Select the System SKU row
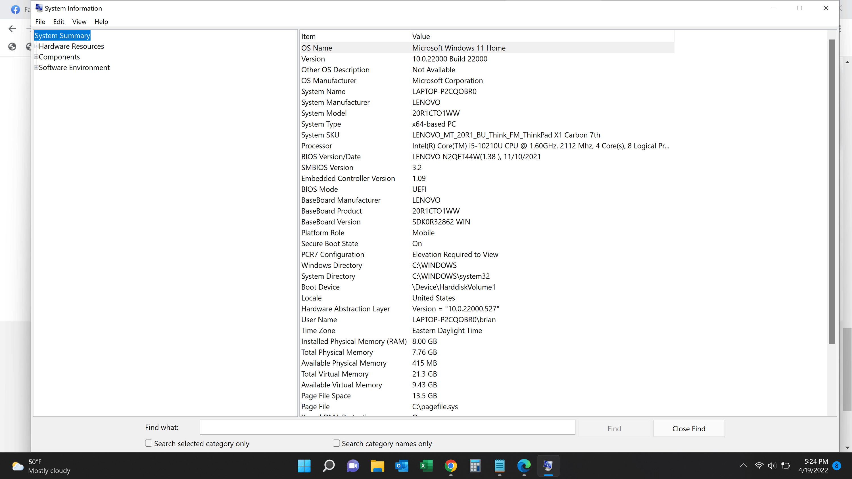 (x=487, y=135)
